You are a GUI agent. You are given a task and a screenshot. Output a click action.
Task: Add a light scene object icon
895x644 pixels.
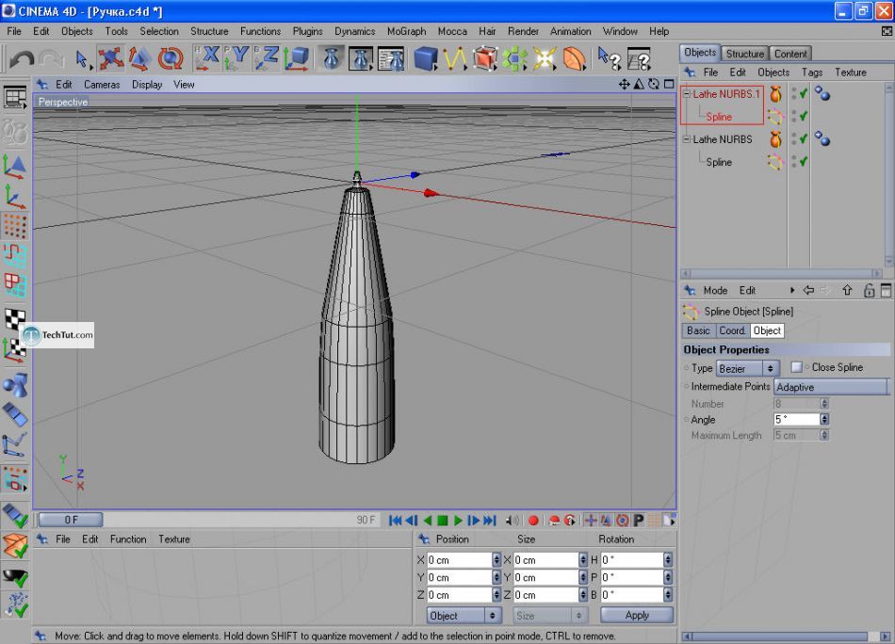pos(545,58)
